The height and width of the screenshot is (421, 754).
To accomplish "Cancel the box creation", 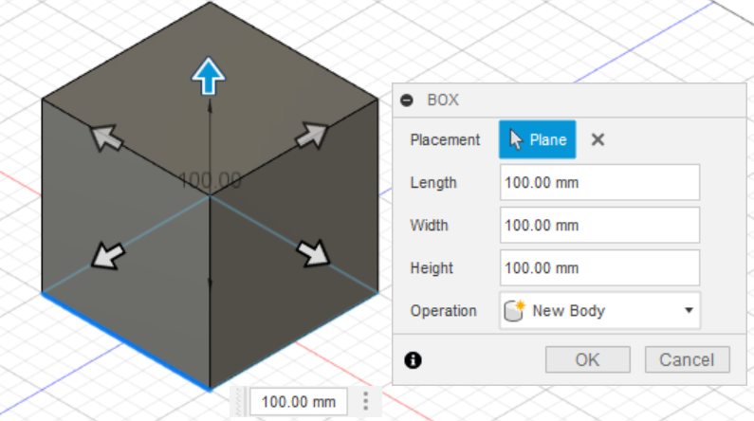I will (688, 359).
